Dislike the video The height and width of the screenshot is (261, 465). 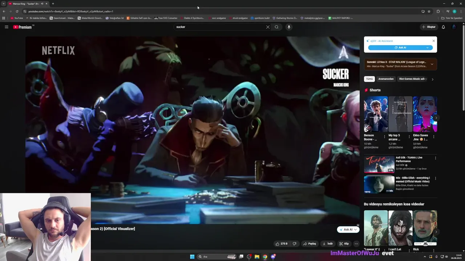pyautogui.click(x=295, y=244)
